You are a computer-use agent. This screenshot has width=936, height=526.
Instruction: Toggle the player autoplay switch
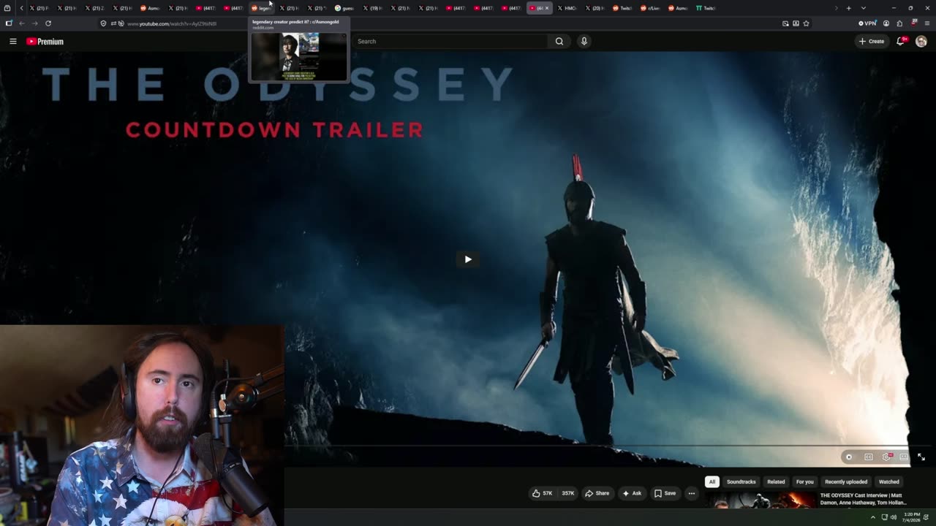coord(849,457)
